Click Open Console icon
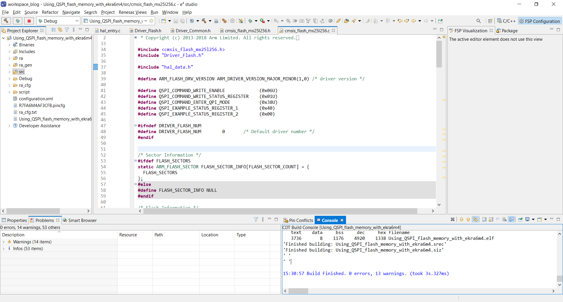The height and width of the screenshot is (302, 563). pos(540,219)
